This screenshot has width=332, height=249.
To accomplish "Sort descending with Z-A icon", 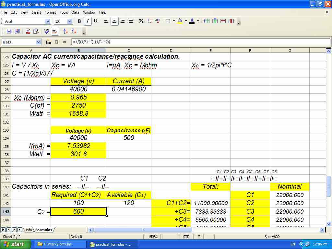I will tap(74, 31).
